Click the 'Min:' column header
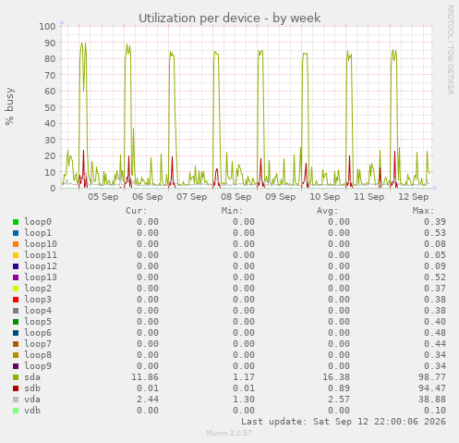The image size is (459, 443). click(x=232, y=211)
